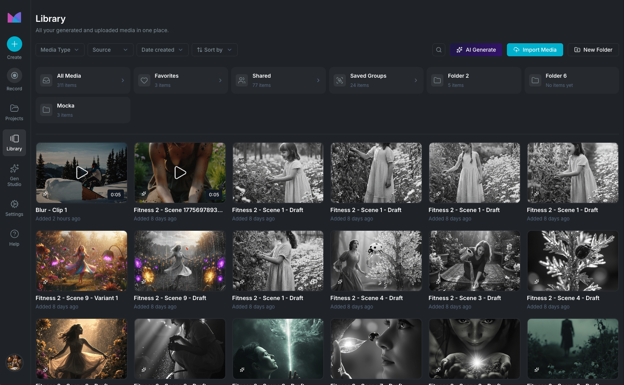Open the Record tool in sidebar
The width and height of the screenshot is (624, 385).
pyautogui.click(x=15, y=76)
